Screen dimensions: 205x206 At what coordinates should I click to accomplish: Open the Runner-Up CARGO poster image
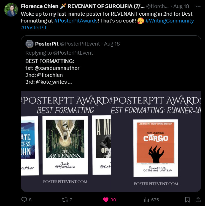click(x=156, y=141)
